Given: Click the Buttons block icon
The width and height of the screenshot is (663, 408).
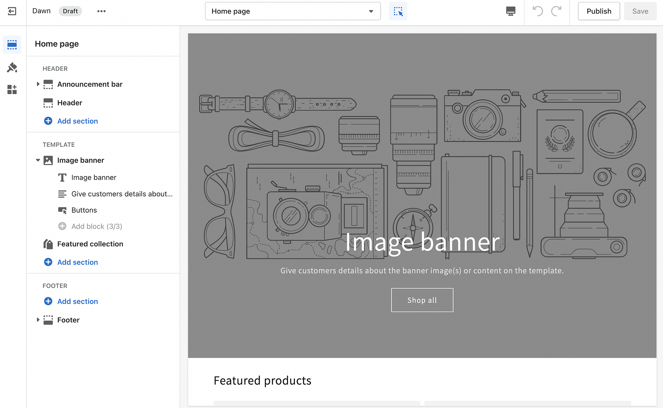Looking at the screenshot, I should (62, 210).
